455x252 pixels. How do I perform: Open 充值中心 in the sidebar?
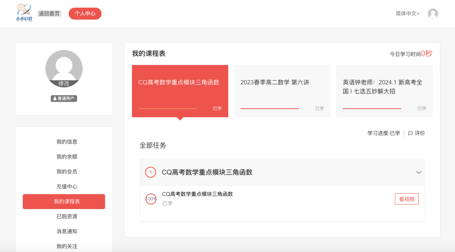[67, 187]
